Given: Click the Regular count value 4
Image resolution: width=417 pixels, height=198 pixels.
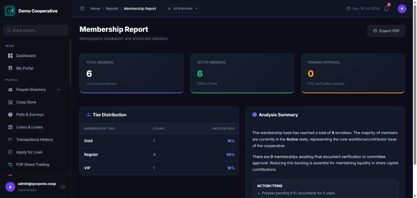Looking at the screenshot, I should pos(154,155).
